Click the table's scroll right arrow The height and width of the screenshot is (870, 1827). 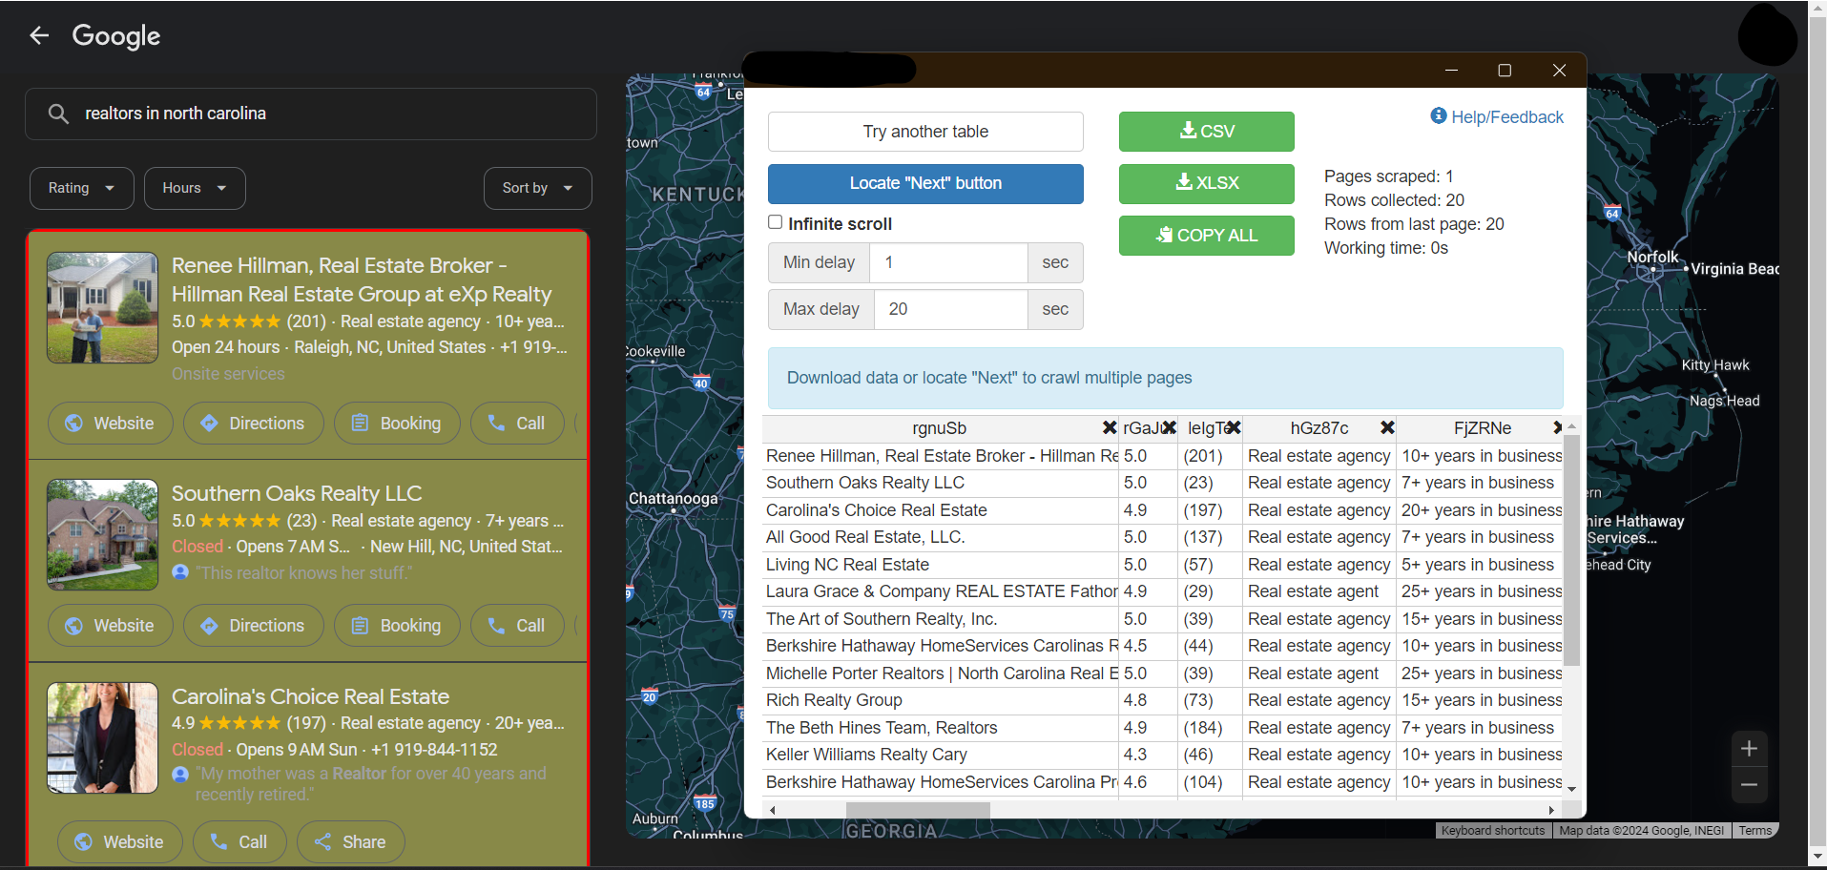click(1551, 810)
